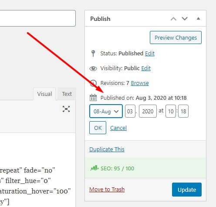
Task: Click the calendar icon beside Published on
Action: (x=93, y=98)
